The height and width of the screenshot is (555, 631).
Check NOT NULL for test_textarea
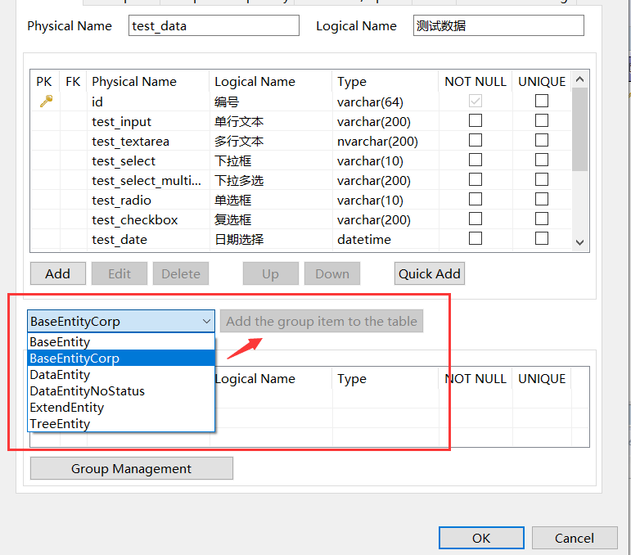pyautogui.click(x=476, y=140)
